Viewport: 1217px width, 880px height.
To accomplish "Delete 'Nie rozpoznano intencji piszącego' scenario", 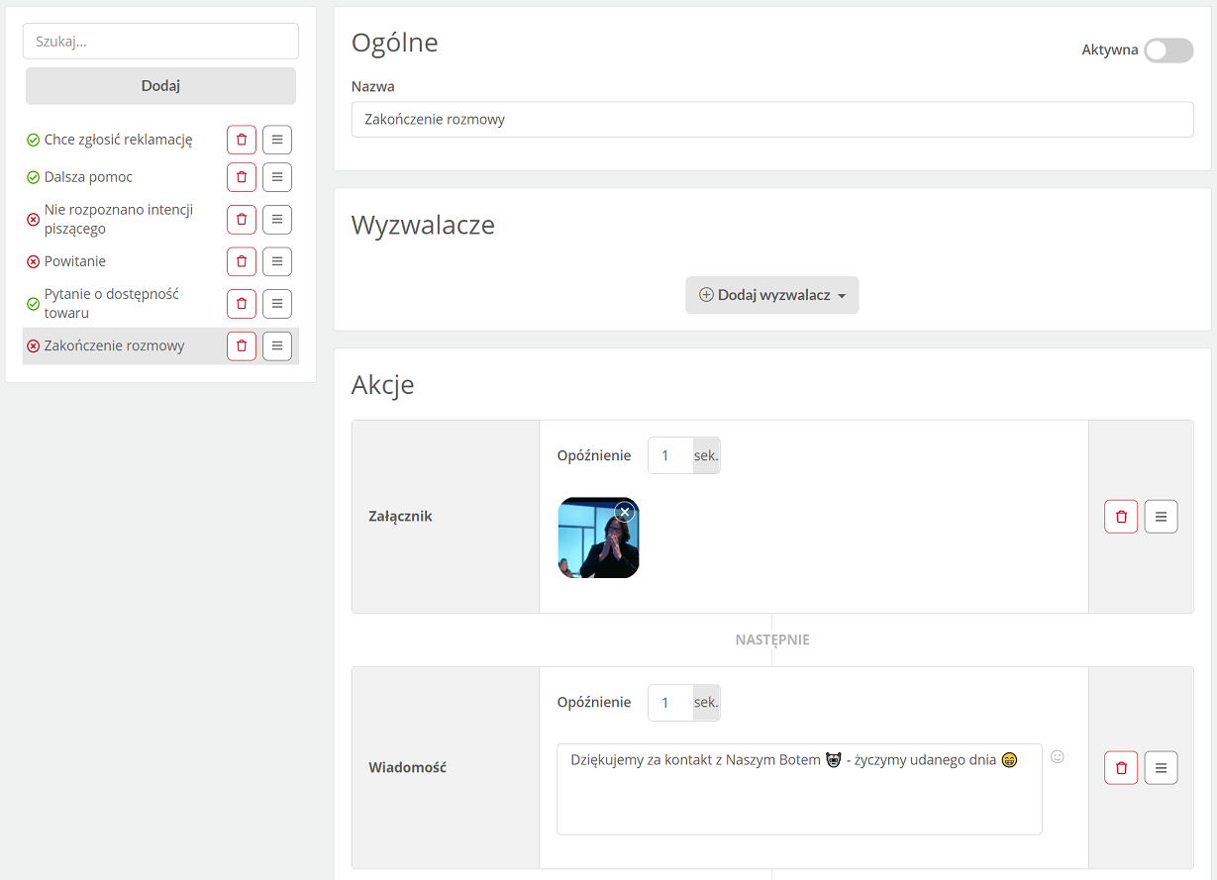I will point(242,220).
